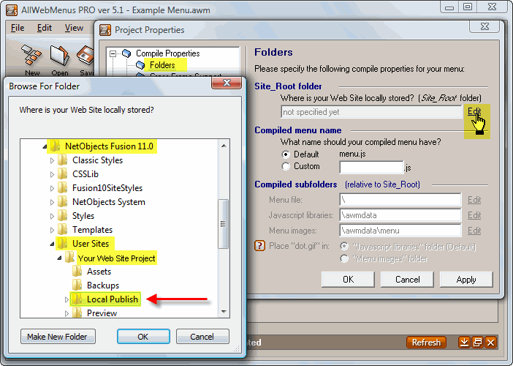Click the New toolbar icon
Viewport: 513px width, 366px height.
point(31,56)
